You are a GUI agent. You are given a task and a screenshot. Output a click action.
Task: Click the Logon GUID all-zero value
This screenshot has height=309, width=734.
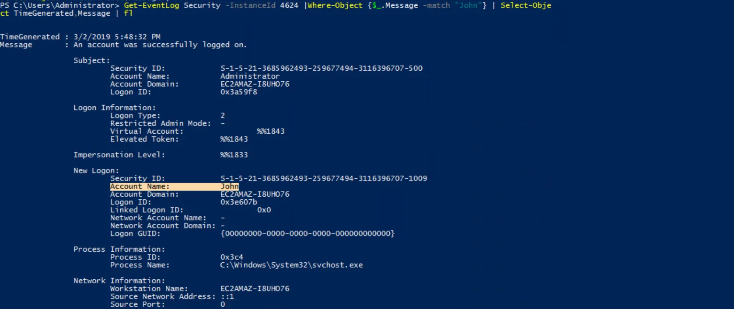pyautogui.click(x=308, y=233)
